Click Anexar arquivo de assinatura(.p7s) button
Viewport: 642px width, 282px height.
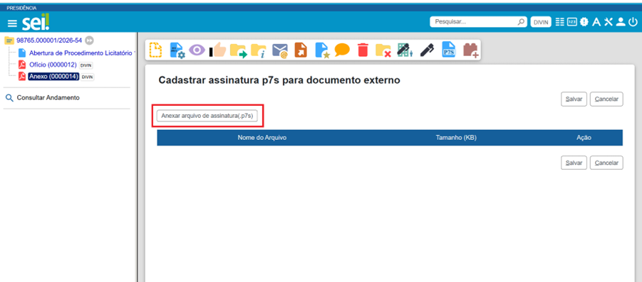click(x=207, y=116)
